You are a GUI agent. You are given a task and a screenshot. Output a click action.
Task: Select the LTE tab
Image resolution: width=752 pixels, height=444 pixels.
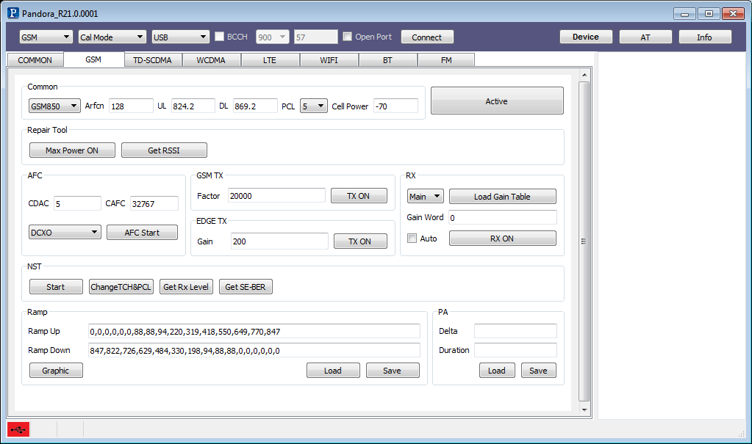point(270,59)
